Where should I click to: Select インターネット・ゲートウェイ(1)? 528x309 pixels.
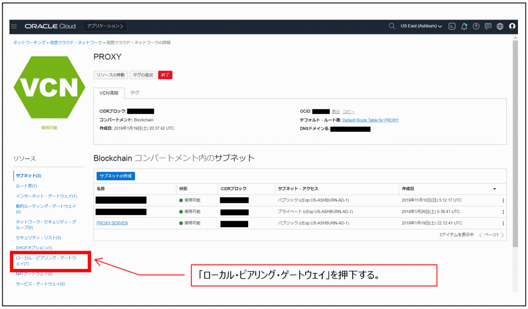pos(46,196)
